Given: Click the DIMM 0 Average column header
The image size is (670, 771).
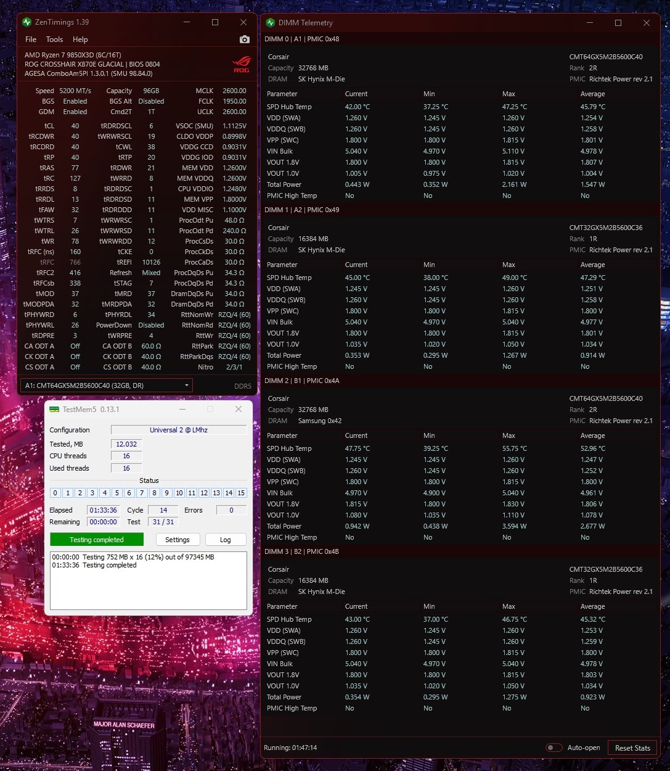Looking at the screenshot, I should tap(592, 94).
